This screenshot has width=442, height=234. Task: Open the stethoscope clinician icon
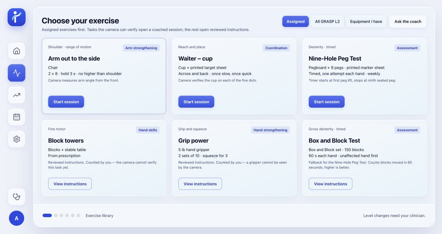pos(17,197)
